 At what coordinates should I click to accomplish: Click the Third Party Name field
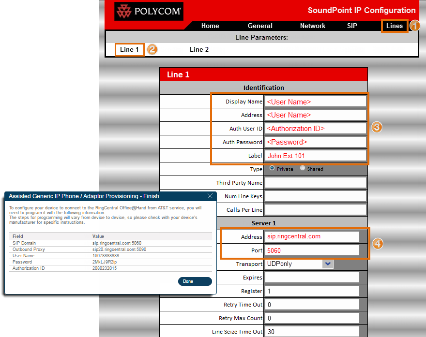[x=316, y=183]
